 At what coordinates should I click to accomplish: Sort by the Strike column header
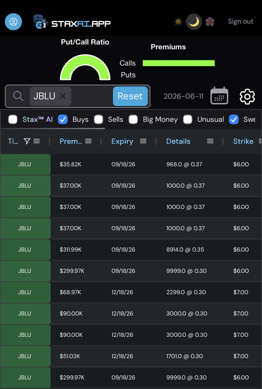[243, 141]
